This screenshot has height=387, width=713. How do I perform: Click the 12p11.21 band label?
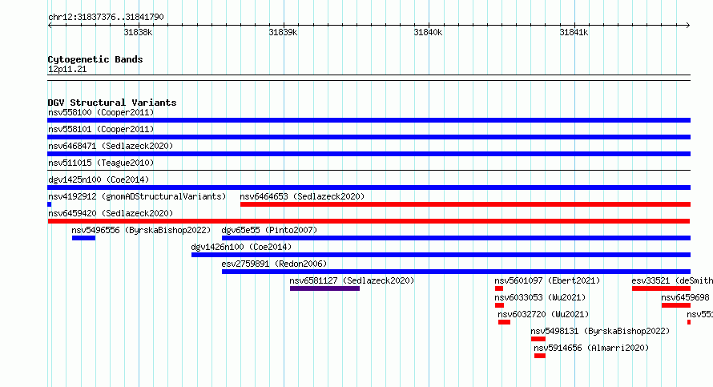(67, 69)
